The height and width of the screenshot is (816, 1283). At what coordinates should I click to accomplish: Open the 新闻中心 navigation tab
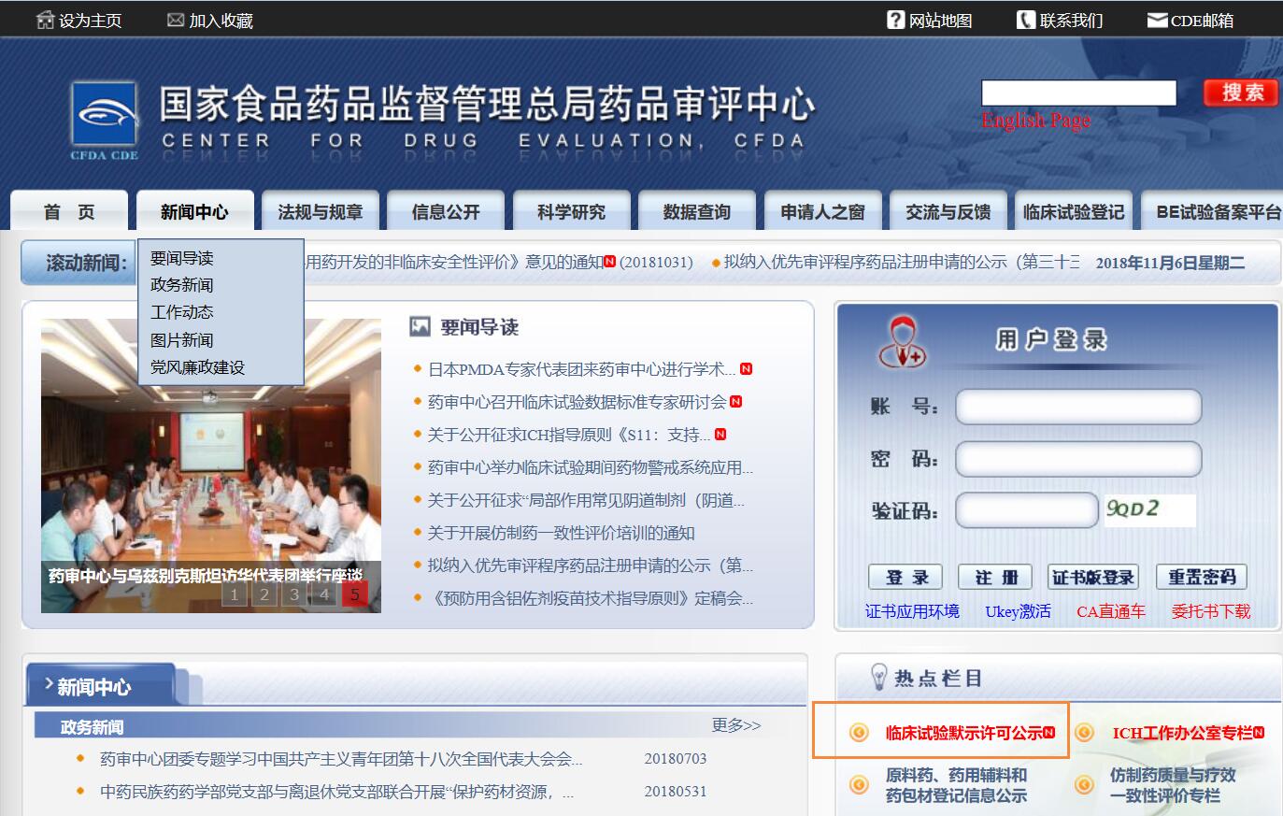[x=194, y=211]
